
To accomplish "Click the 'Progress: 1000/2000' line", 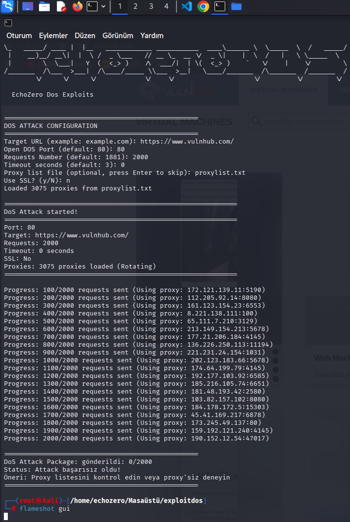I will tap(136, 360).
